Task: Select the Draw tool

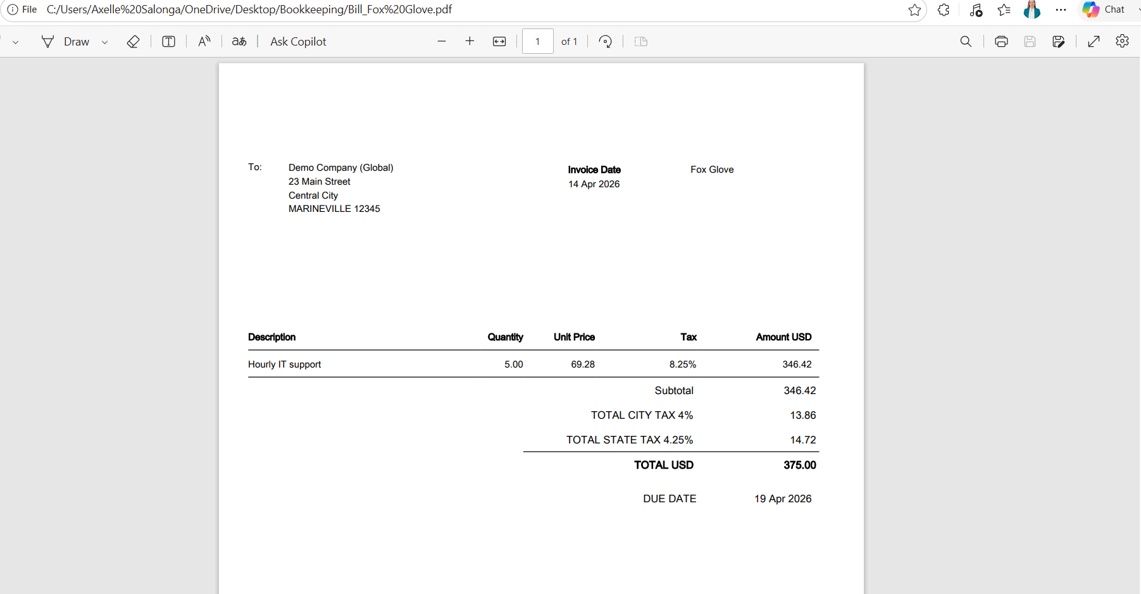Action: [65, 42]
